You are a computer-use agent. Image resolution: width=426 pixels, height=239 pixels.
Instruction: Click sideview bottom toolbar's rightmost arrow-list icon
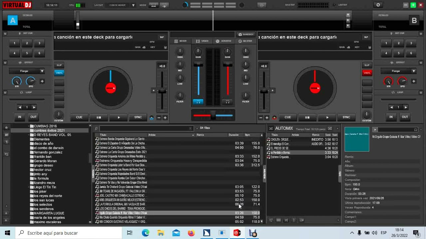pyautogui.click(x=302, y=220)
